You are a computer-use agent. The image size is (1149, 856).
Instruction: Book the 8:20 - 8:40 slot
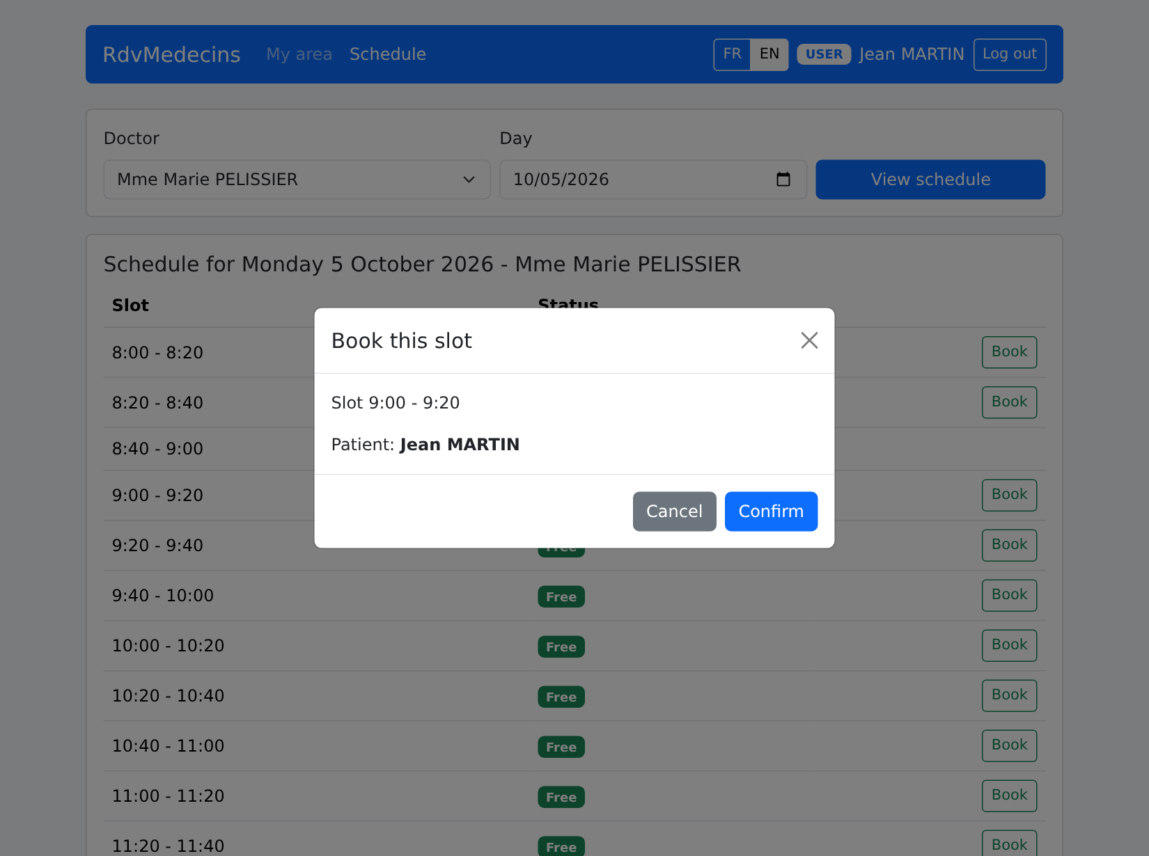click(x=1009, y=402)
